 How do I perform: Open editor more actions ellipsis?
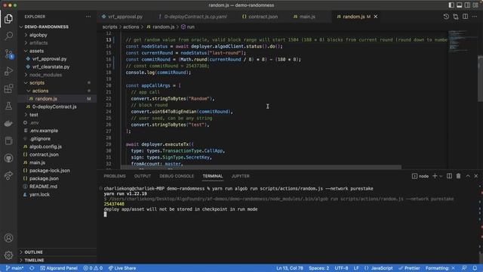pos(475,17)
